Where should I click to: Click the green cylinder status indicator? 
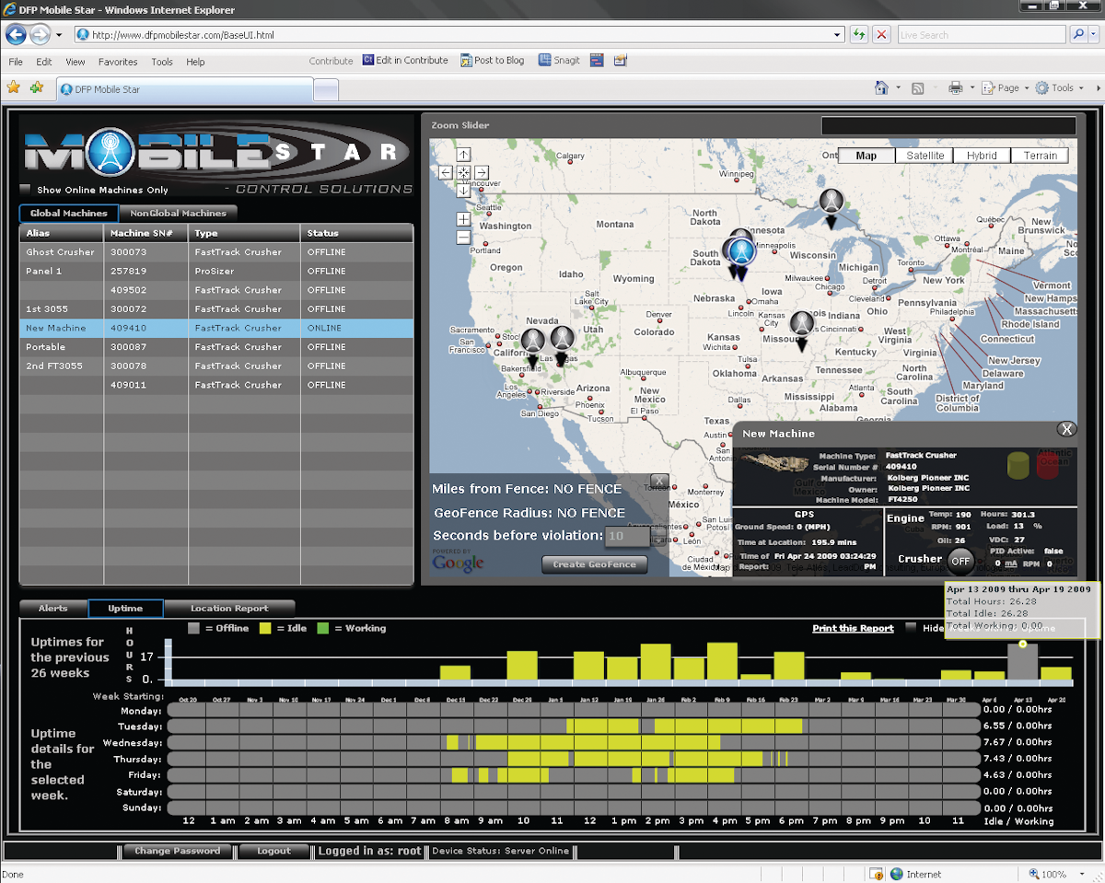[x=1018, y=464]
